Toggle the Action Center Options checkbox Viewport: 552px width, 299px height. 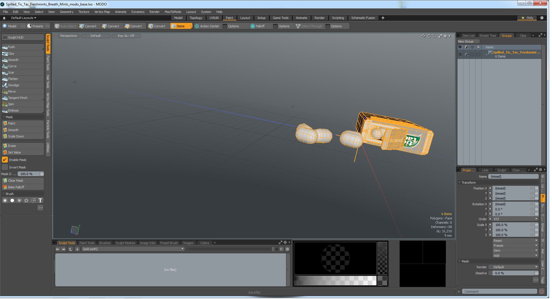click(225, 26)
